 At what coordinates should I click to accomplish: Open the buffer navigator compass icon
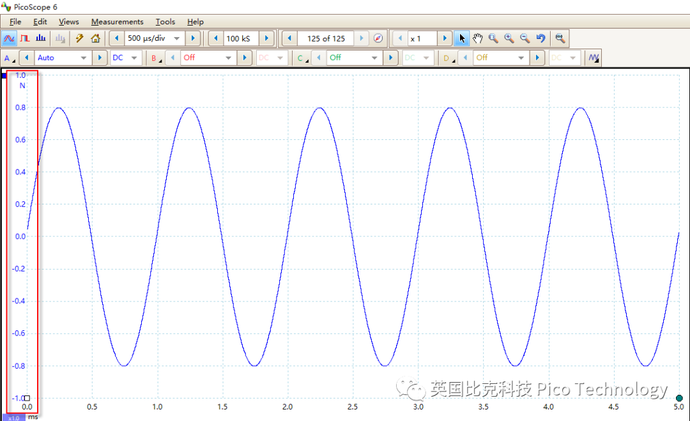(x=378, y=38)
